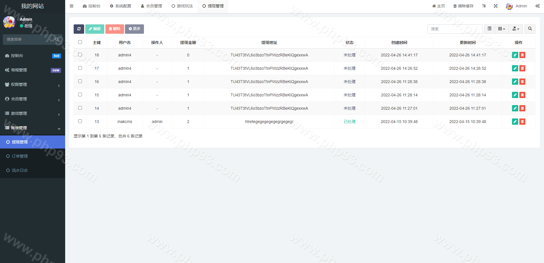Screen dimensions: 544x263
Task: Open 订单管理 in the sidebar
Action: [20, 156]
